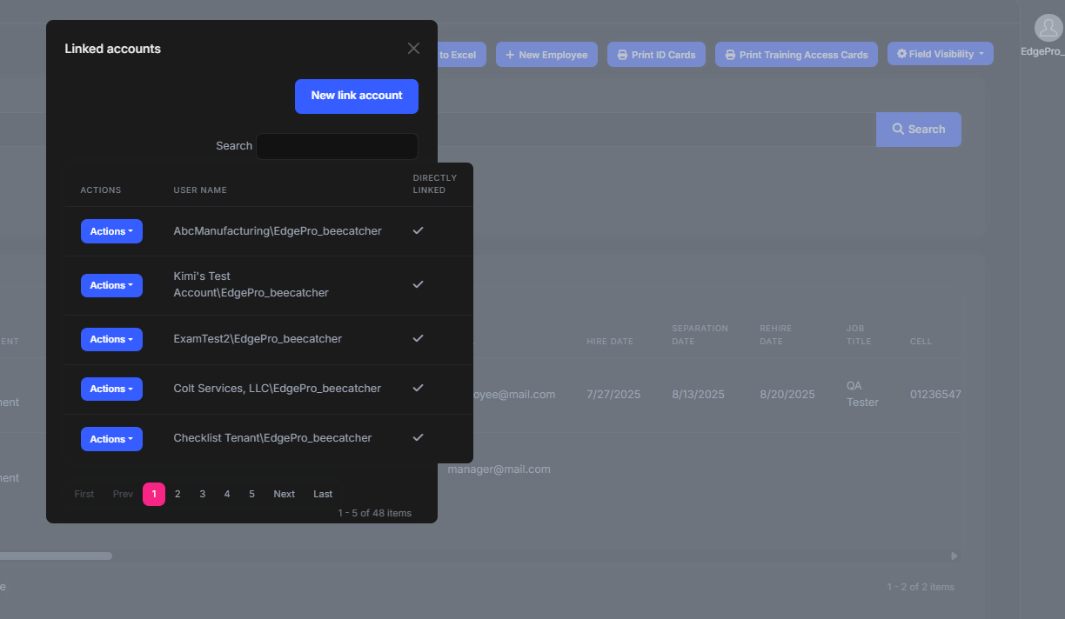Sort by Rehire Date column header
This screenshot has width=1065, height=619.
click(774, 335)
